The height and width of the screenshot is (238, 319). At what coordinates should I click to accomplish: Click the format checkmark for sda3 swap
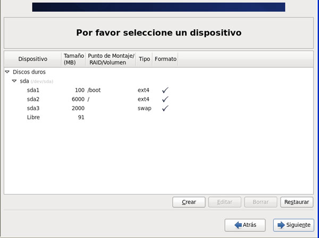165,108
